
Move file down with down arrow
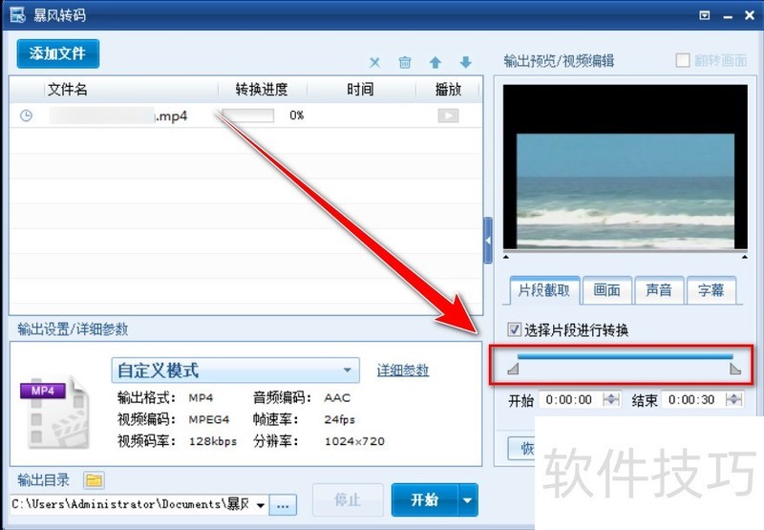(465, 62)
